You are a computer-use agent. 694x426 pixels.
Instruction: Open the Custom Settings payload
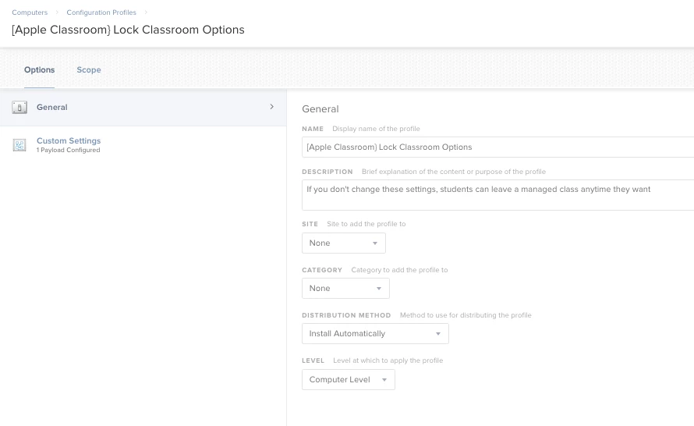click(x=69, y=140)
